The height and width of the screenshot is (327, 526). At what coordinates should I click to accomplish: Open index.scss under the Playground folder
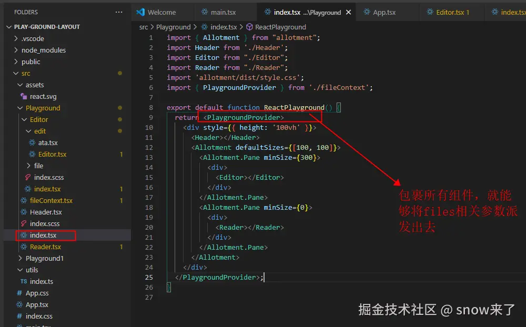coord(45,223)
